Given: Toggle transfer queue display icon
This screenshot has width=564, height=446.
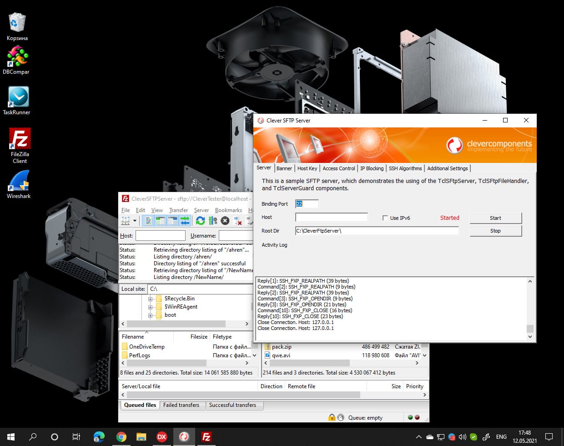Looking at the screenshot, I should tap(185, 221).
